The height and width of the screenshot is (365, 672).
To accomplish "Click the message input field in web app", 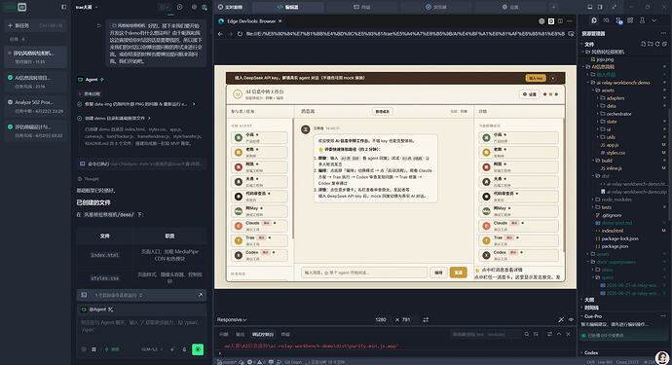I will pos(364,273).
